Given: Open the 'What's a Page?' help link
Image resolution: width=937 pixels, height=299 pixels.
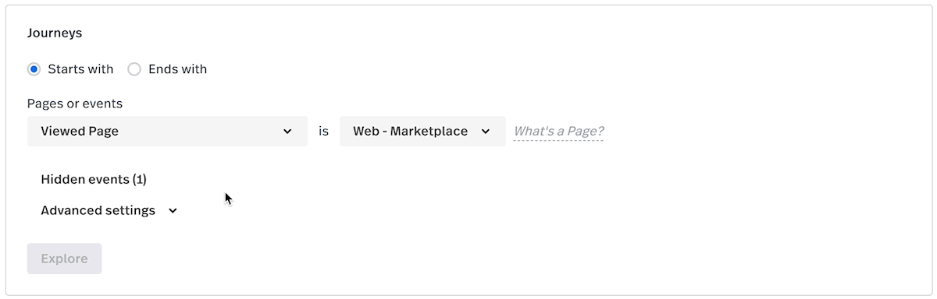Looking at the screenshot, I should pyautogui.click(x=558, y=132).
